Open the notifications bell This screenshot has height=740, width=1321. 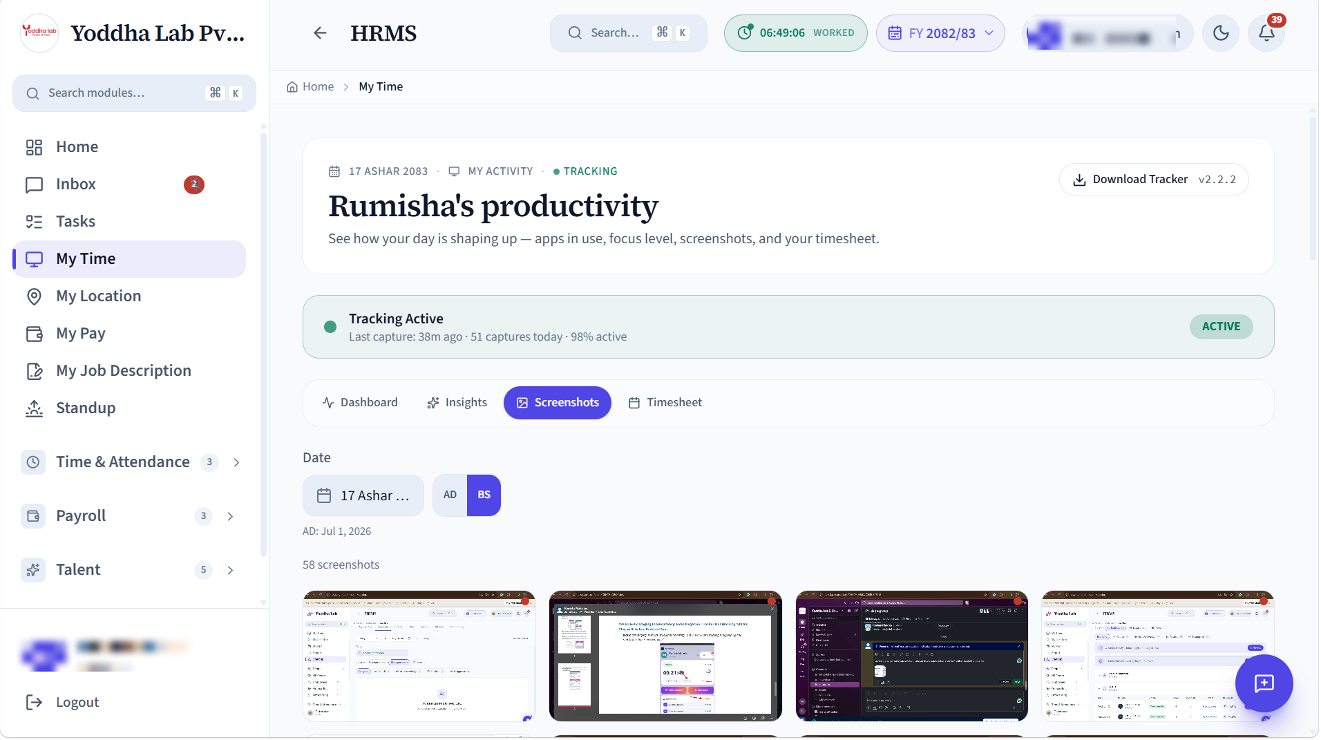[x=1266, y=32]
